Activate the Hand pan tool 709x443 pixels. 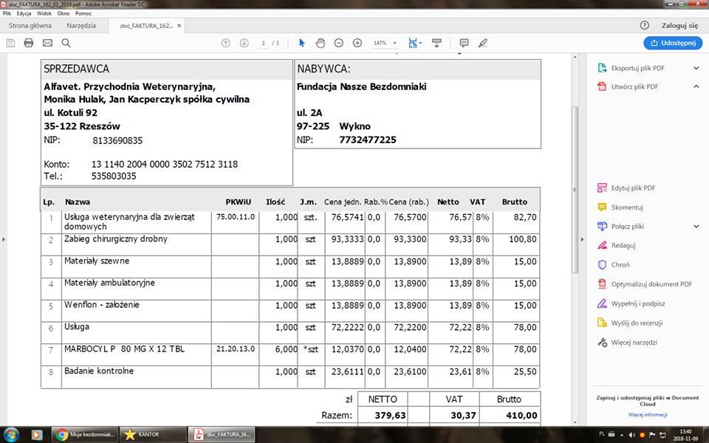pos(320,43)
